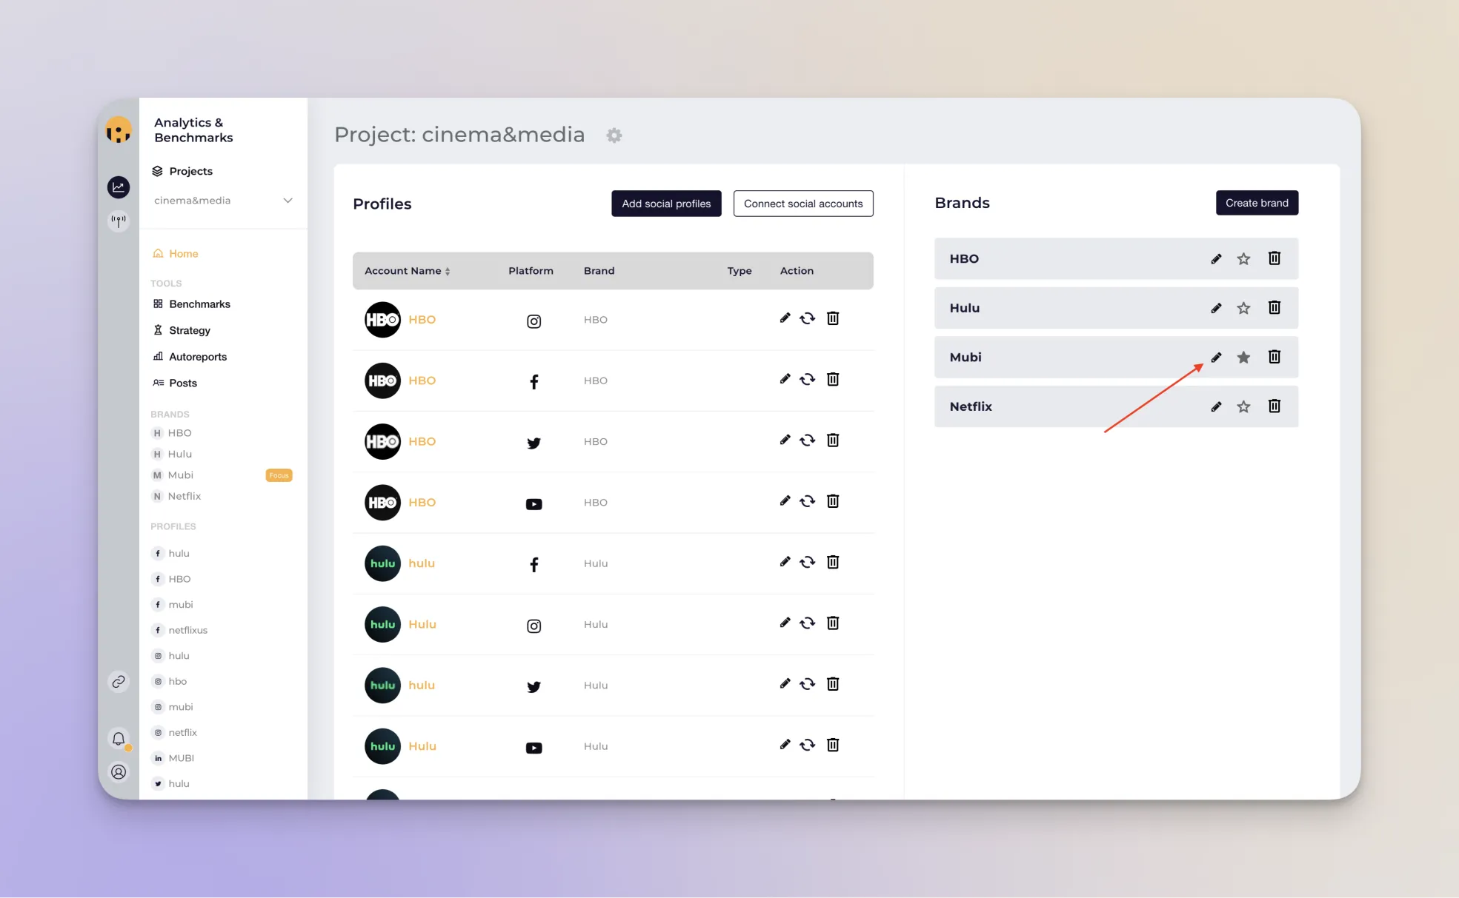Open HBO Instagram account name link
Screen dimensions: 1459x898
[422, 320]
